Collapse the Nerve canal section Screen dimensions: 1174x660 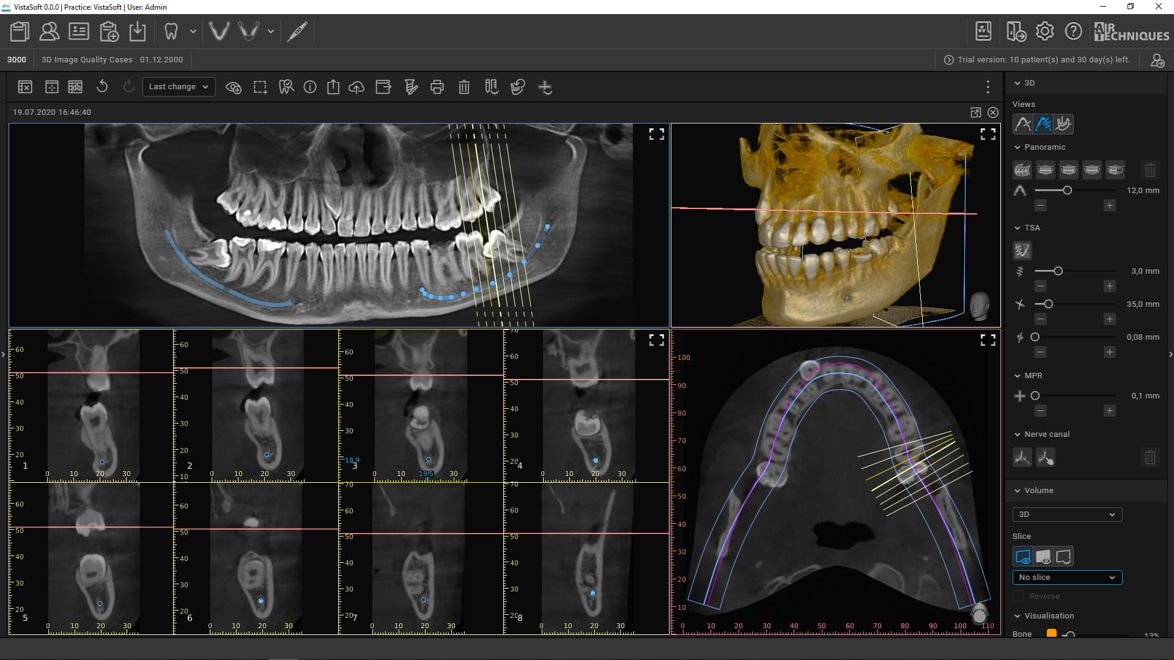coord(1017,435)
